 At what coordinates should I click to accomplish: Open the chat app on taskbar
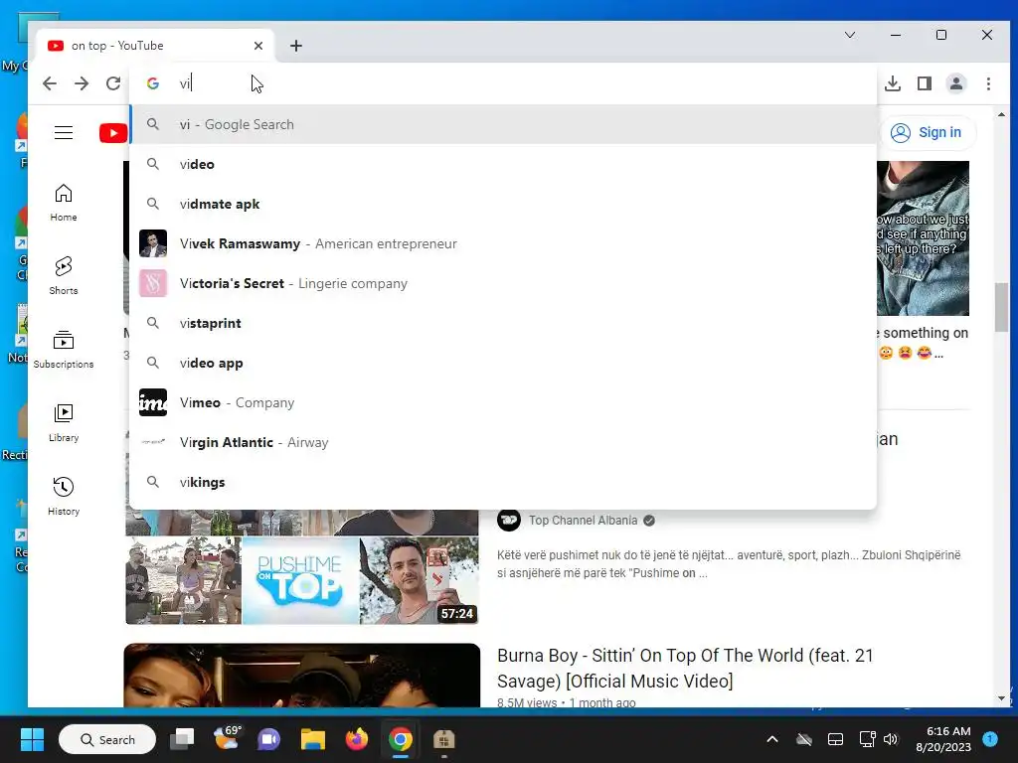click(268, 739)
